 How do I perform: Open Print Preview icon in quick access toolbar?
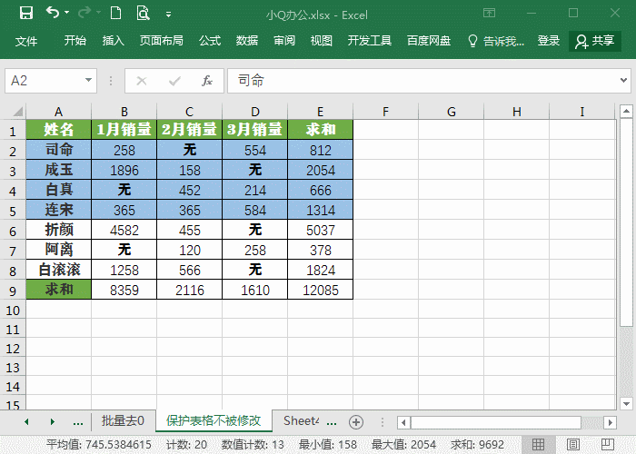point(143,13)
